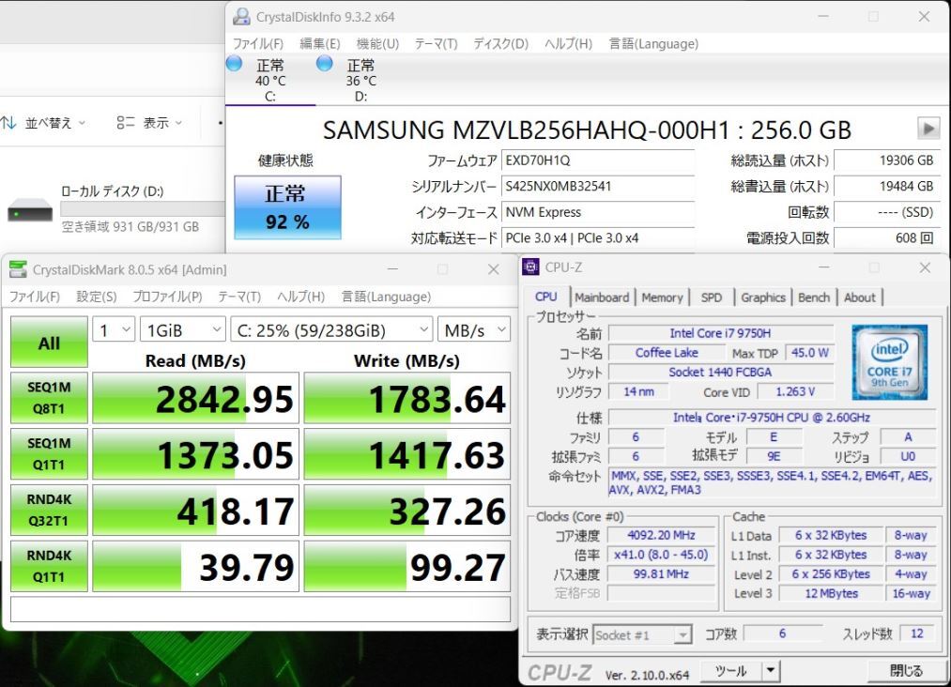951x687 pixels.
Task: Click the serial number field S425NX0MB32541
Action: tap(598, 186)
